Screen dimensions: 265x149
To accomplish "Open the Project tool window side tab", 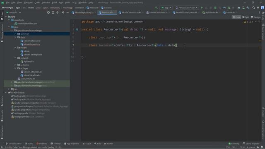I will click(x=2, y=16).
